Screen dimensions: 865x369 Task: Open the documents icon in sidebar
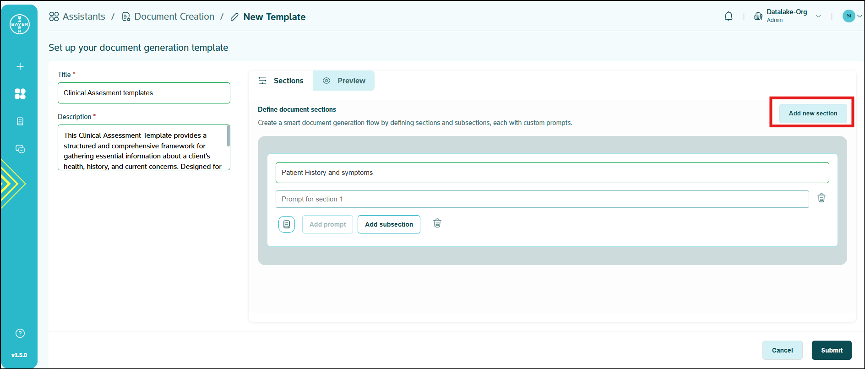click(x=20, y=121)
